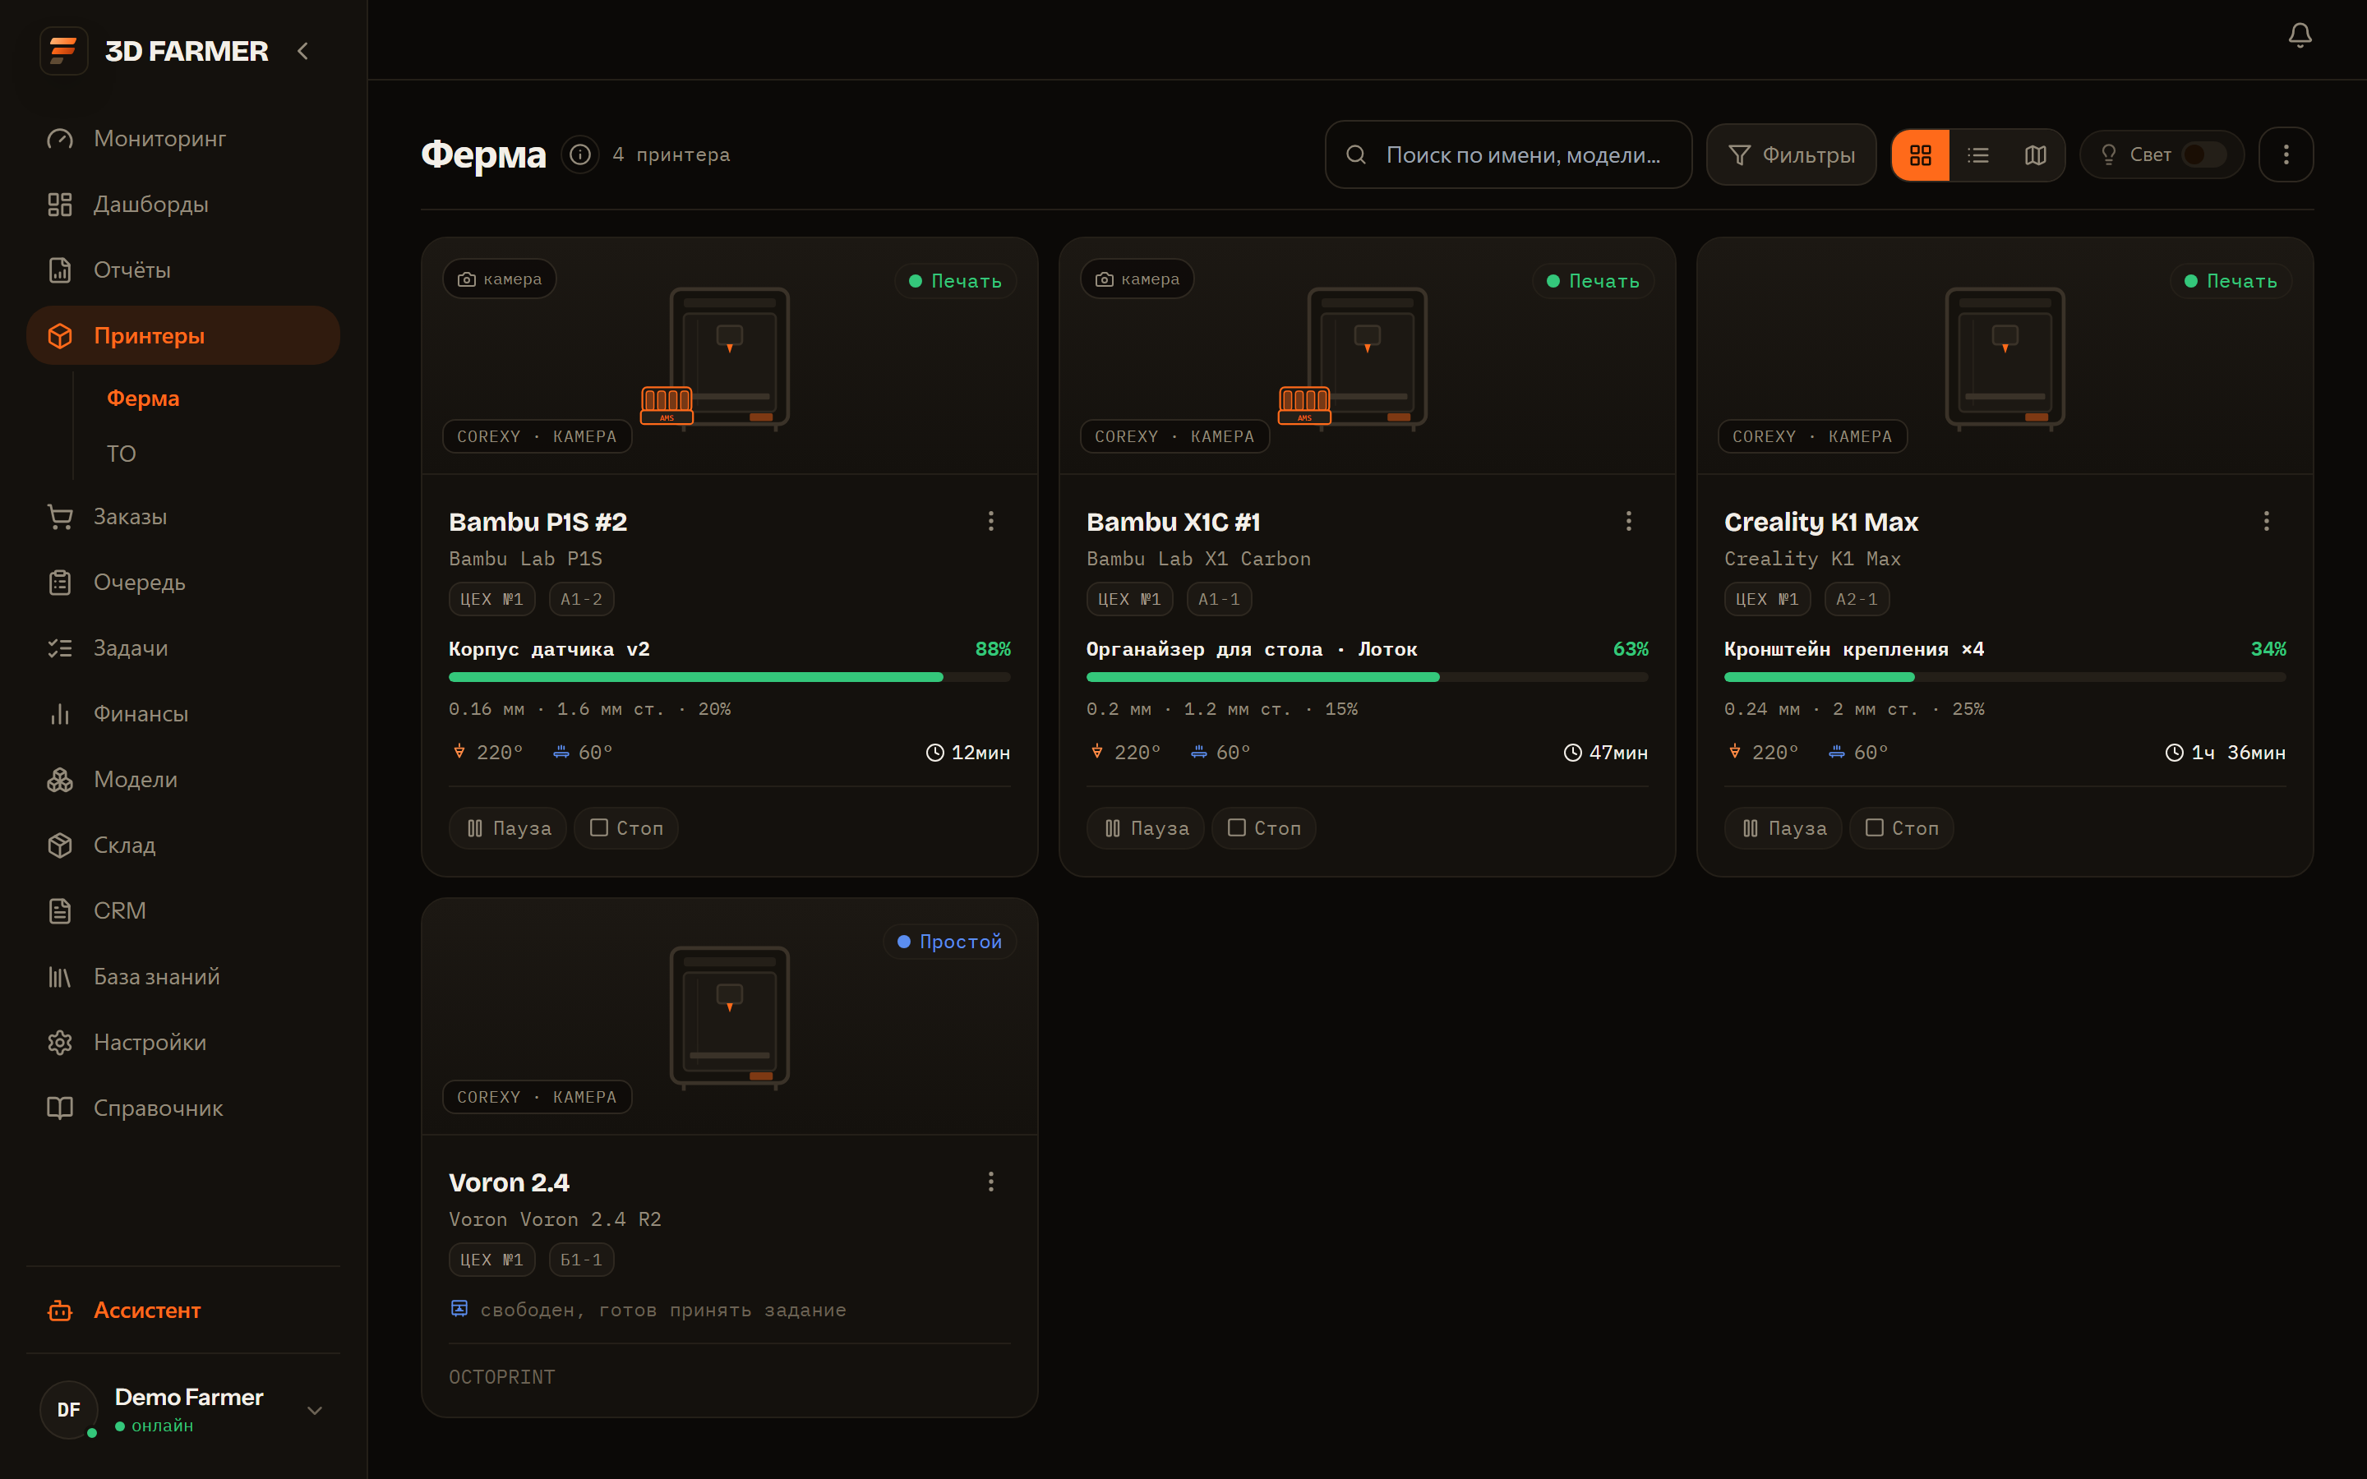The image size is (2367, 1479).
Task: Switch to map view
Action: [x=2036, y=154]
